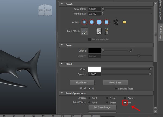This screenshot has height=117, width=163.
Task: Choose Artisan Paint operation
Action: (x=89, y=98)
